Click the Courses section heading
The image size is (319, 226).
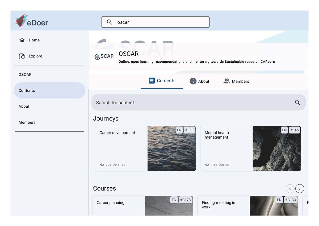coord(104,188)
